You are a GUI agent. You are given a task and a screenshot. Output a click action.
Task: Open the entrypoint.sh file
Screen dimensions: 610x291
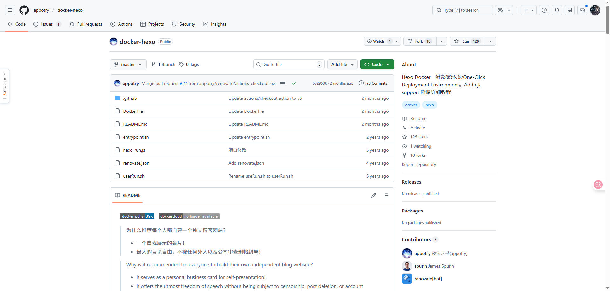136,137
